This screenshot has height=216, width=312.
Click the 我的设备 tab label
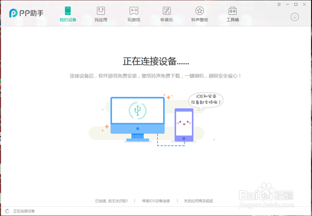pyautogui.click(x=68, y=20)
